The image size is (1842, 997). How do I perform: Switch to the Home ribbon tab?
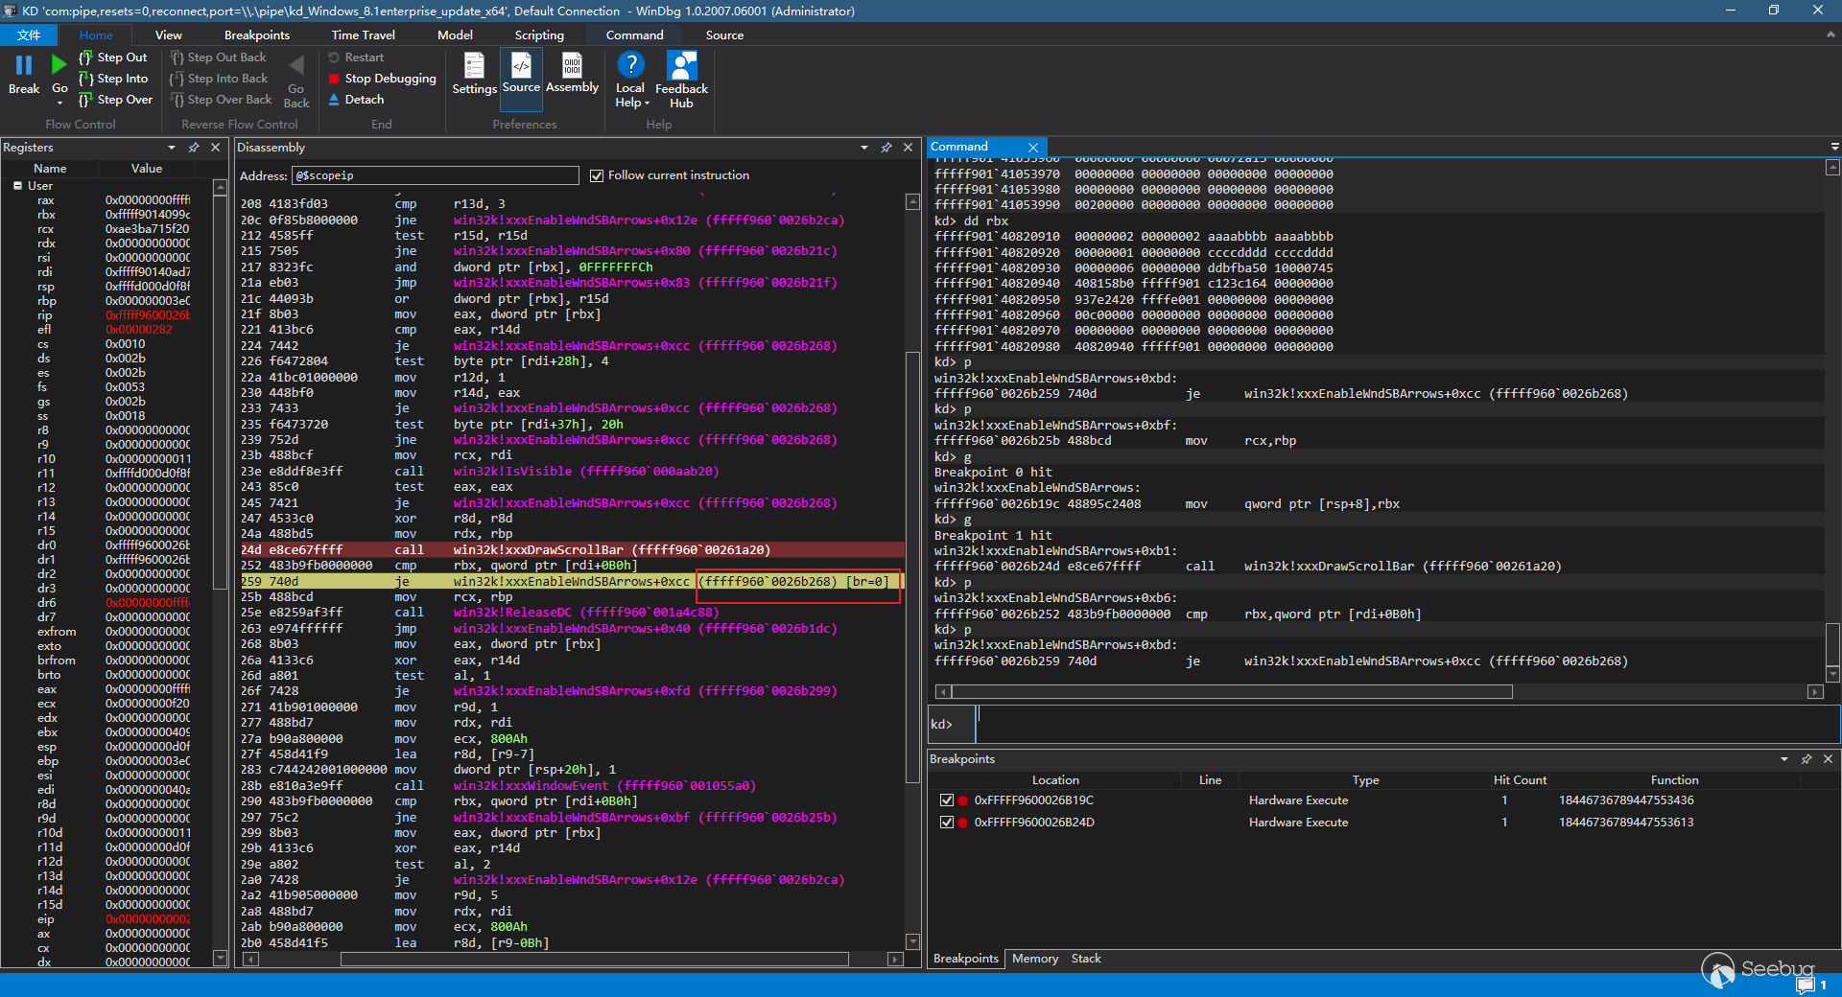pos(96,35)
